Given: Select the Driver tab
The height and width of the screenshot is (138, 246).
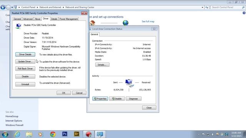Looking at the screenshot, I should [x=46, y=19].
